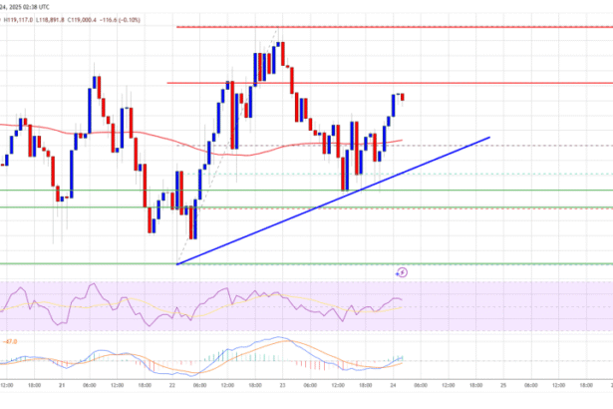This screenshot has height=409, width=613.
Task: Click the purple circular event marker icon
Action: tap(404, 270)
